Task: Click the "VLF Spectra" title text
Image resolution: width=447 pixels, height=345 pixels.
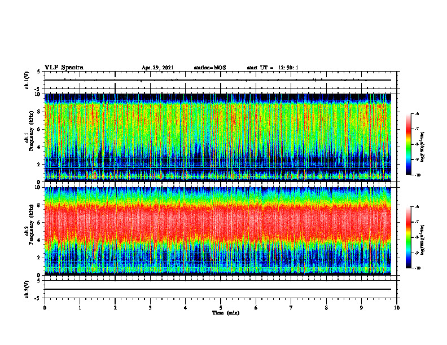Action: 64,68
